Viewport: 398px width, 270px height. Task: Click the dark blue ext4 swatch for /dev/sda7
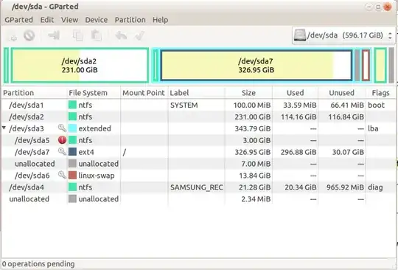click(x=72, y=152)
